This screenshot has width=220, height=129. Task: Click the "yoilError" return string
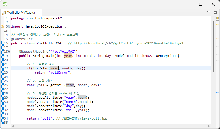point(59,72)
